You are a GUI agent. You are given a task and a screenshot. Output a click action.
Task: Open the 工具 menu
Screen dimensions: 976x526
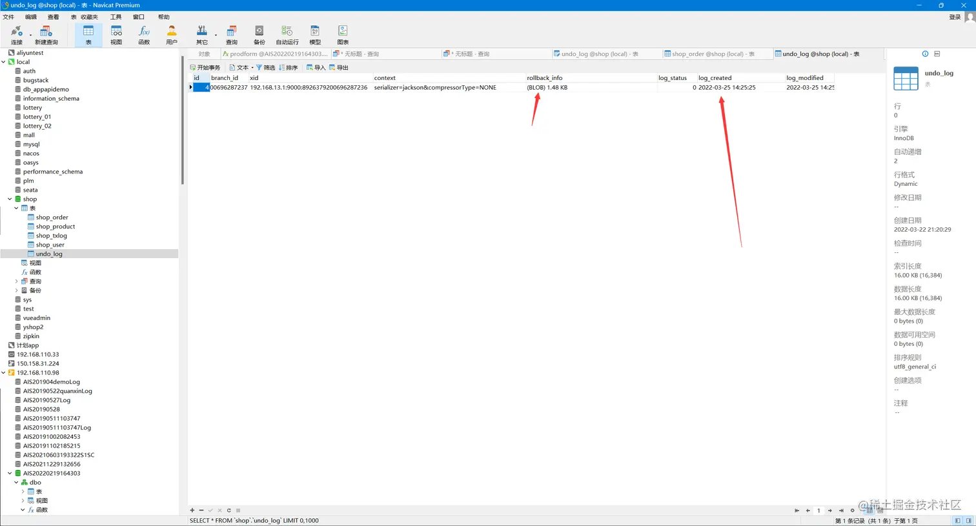pos(116,17)
